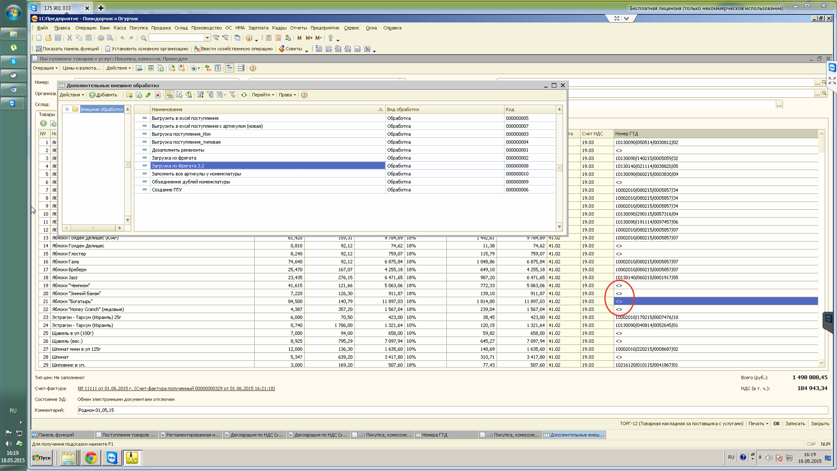The width and height of the screenshot is (837, 471).
Task: Toggle hierarchical view button in processing toolbar
Action: pos(169,95)
